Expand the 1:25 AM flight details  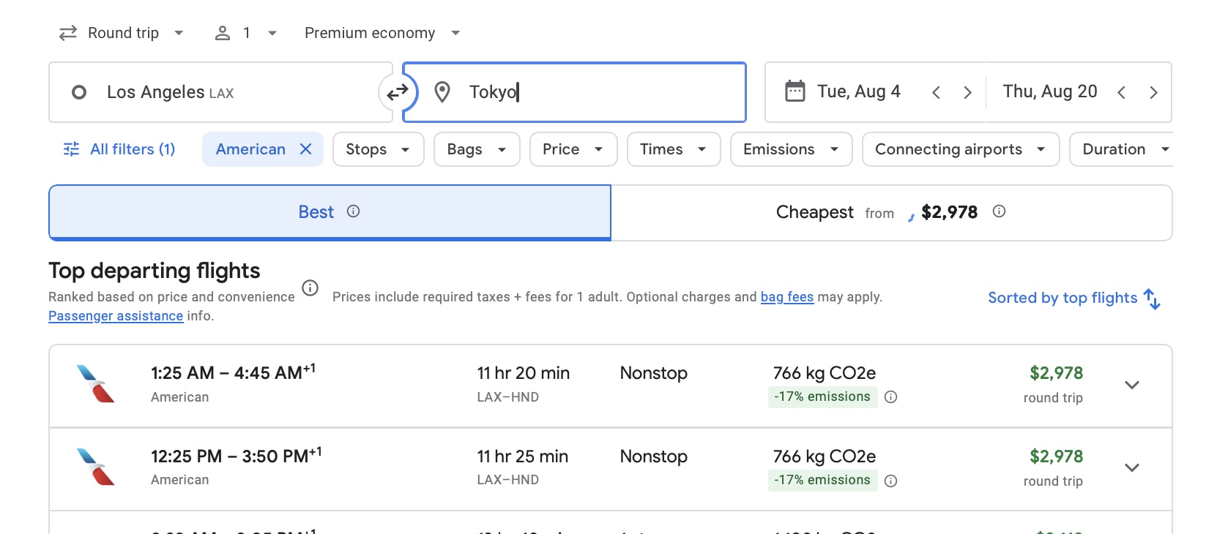pyautogui.click(x=1132, y=385)
